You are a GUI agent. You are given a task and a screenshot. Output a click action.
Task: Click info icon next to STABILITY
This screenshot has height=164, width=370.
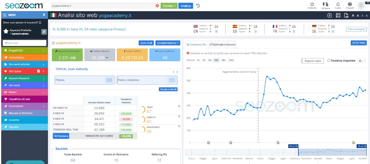tap(179, 117)
